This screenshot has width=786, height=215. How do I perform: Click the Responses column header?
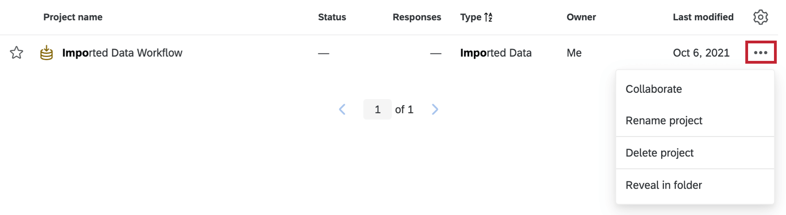pos(417,17)
